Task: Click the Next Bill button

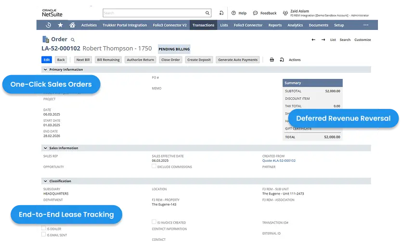Action: pyautogui.click(x=83, y=60)
